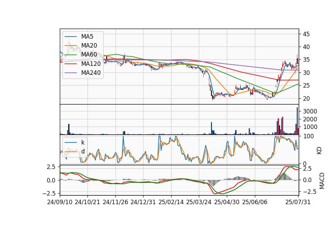Viewport: 332px width, 238px height.
Task: Click the volume axis value 2000
Action: (x=310, y=119)
